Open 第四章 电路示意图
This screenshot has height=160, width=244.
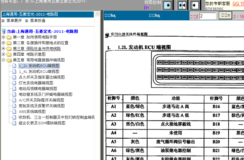29,54
